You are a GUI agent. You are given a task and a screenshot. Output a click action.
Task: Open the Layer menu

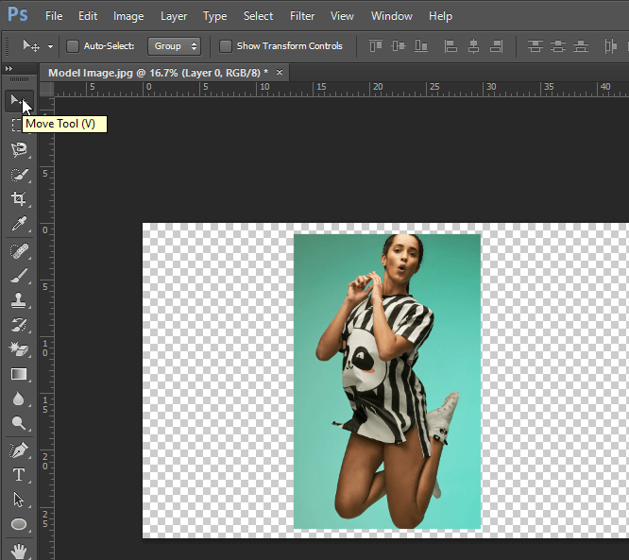(174, 16)
